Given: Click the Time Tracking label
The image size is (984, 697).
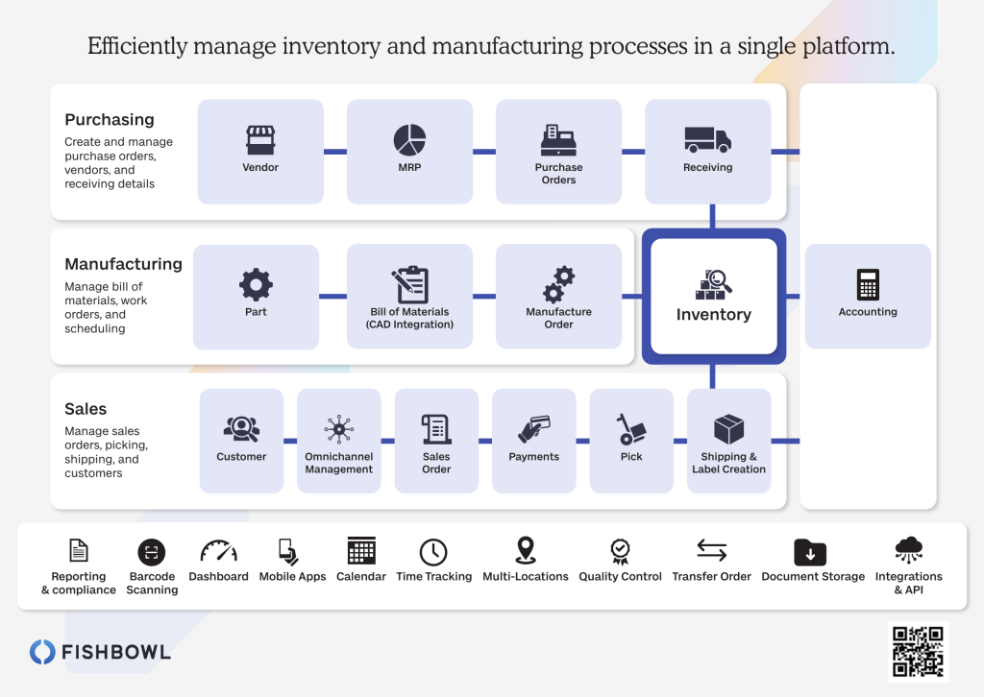Looking at the screenshot, I should [433, 577].
